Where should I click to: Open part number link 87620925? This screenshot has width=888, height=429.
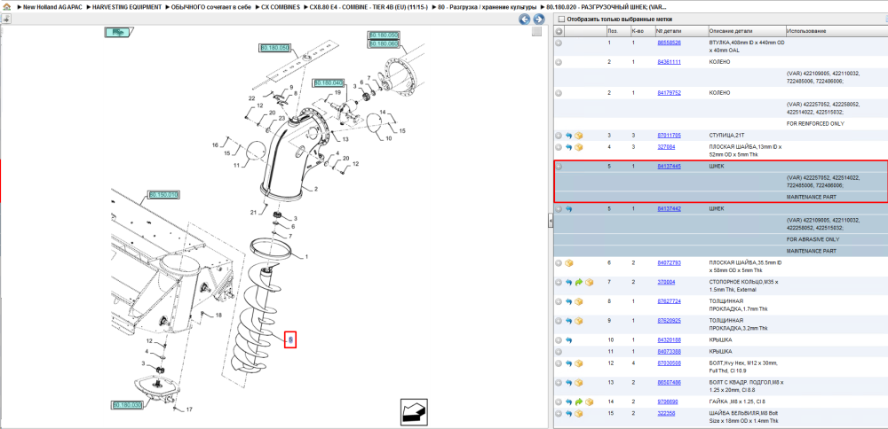pyautogui.click(x=669, y=321)
